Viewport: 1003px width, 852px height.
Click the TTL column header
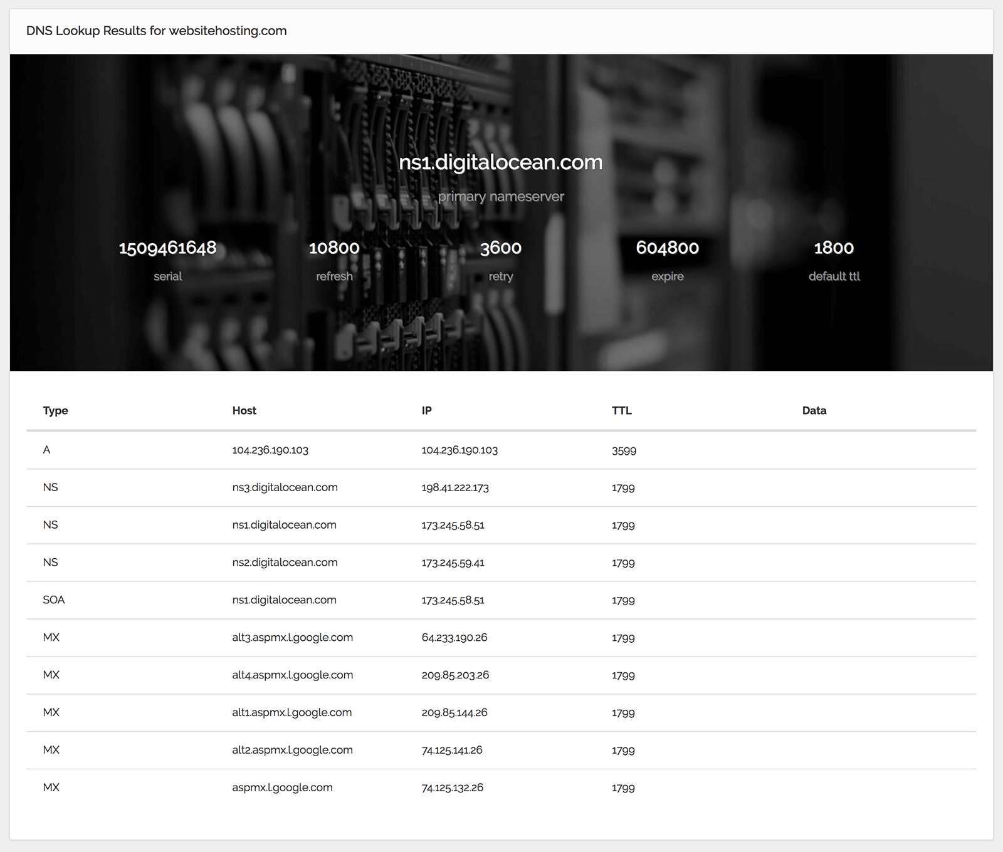pyautogui.click(x=621, y=411)
